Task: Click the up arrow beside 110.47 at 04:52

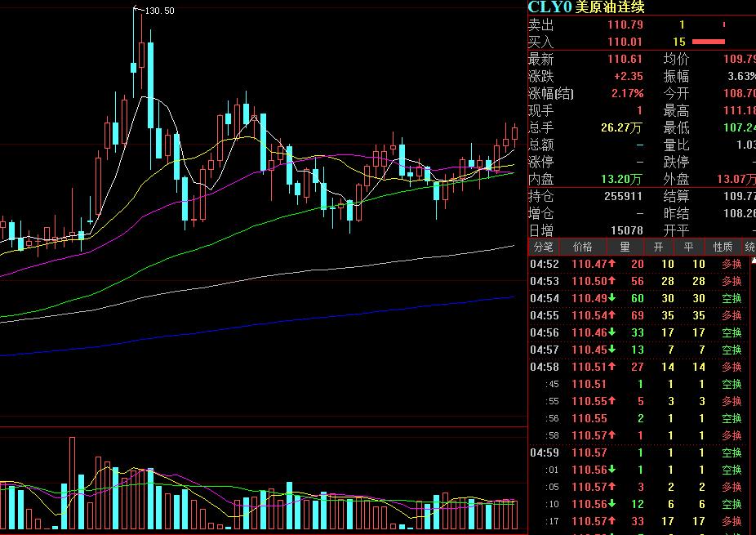Action: (x=611, y=264)
